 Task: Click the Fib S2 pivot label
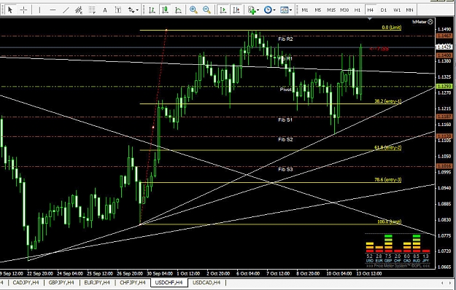coord(285,140)
